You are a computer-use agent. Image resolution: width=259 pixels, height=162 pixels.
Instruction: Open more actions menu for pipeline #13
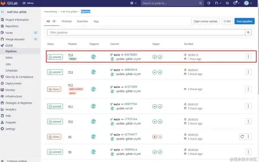248,72
